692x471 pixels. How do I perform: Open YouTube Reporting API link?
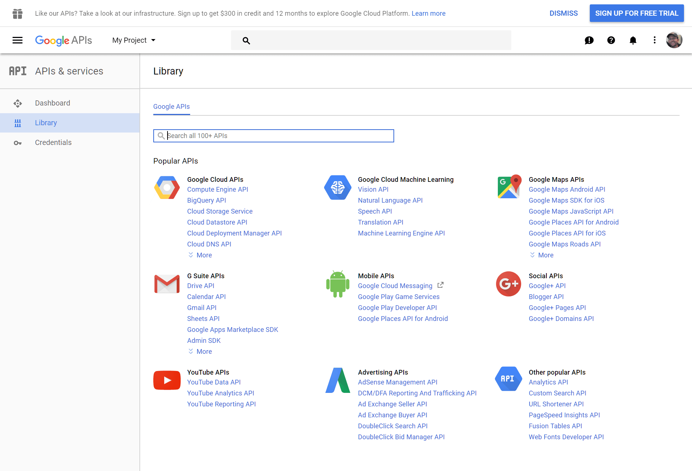(x=221, y=404)
